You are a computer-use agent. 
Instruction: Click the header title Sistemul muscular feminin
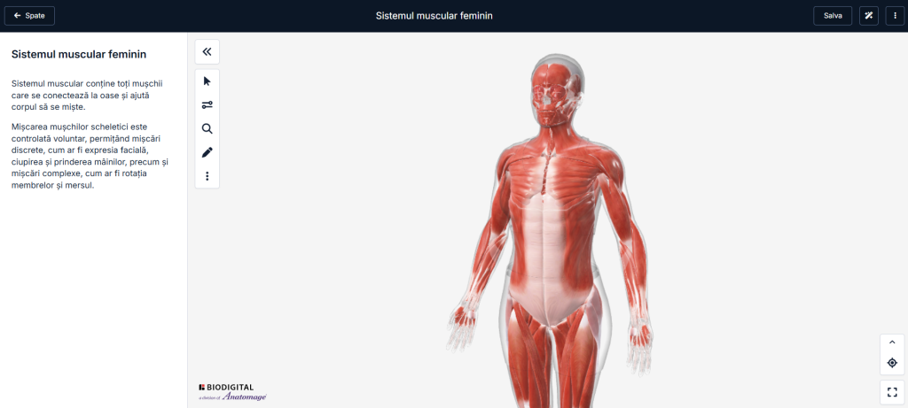click(434, 16)
